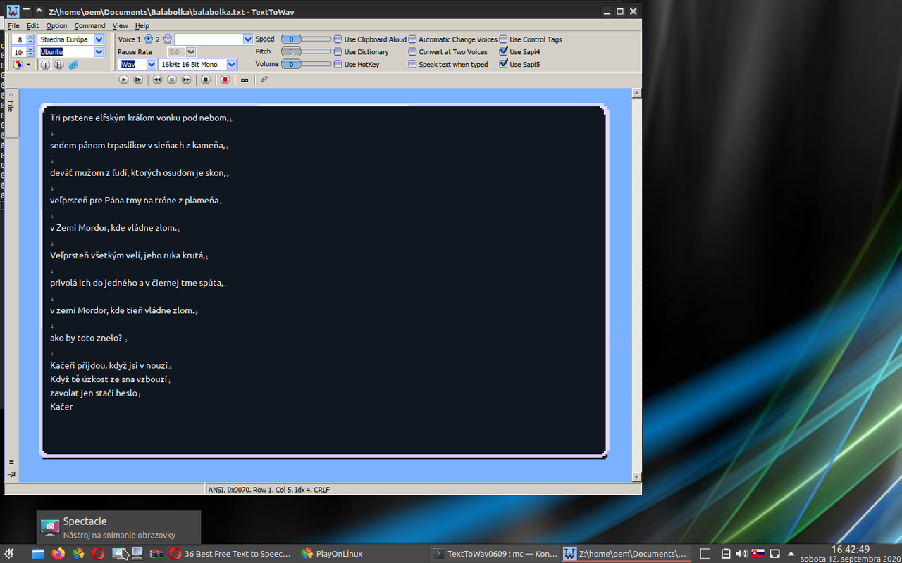Open the Ubuntu font dropdown

point(99,52)
